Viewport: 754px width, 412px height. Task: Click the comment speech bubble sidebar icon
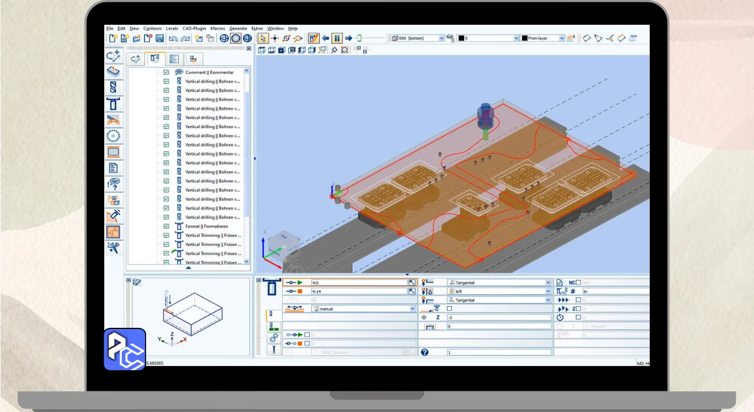[x=113, y=184]
